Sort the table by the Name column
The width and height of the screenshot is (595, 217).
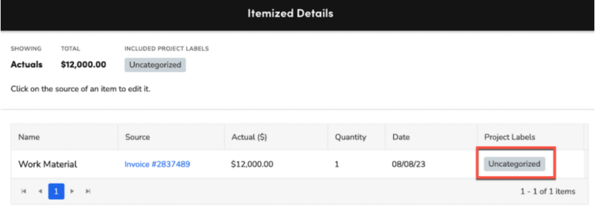pyautogui.click(x=29, y=137)
